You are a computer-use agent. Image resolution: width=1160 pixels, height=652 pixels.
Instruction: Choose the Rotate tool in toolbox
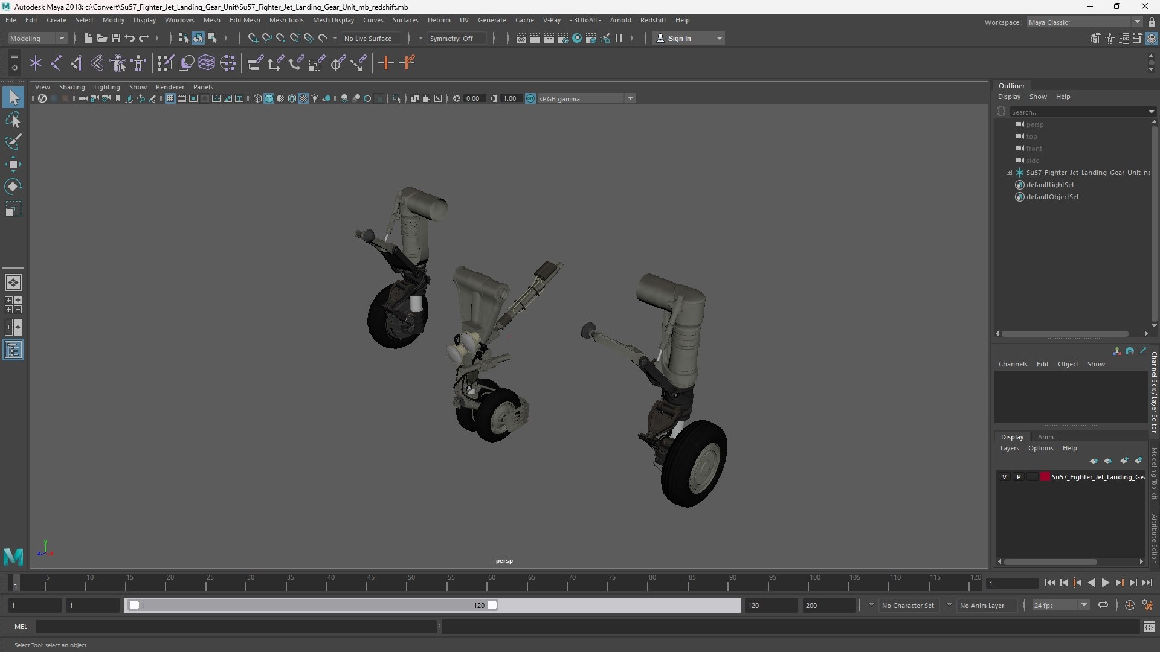pyautogui.click(x=13, y=187)
